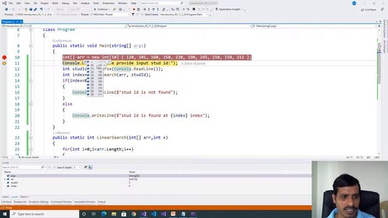
Task: Click the thread filter funnel icon
Action: (x=133, y=15)
